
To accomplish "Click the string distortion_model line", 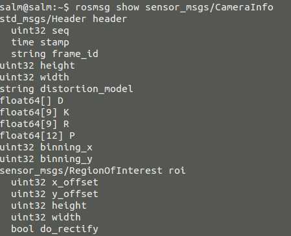I will (x=67, y=89).
